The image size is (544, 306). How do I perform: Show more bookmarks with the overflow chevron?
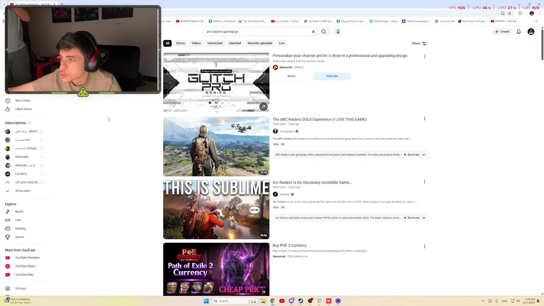pyautogui.click(x=536, y=21)
